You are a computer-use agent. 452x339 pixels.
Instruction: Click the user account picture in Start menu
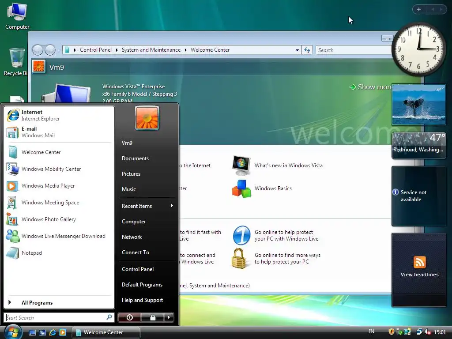click(147, 118)
